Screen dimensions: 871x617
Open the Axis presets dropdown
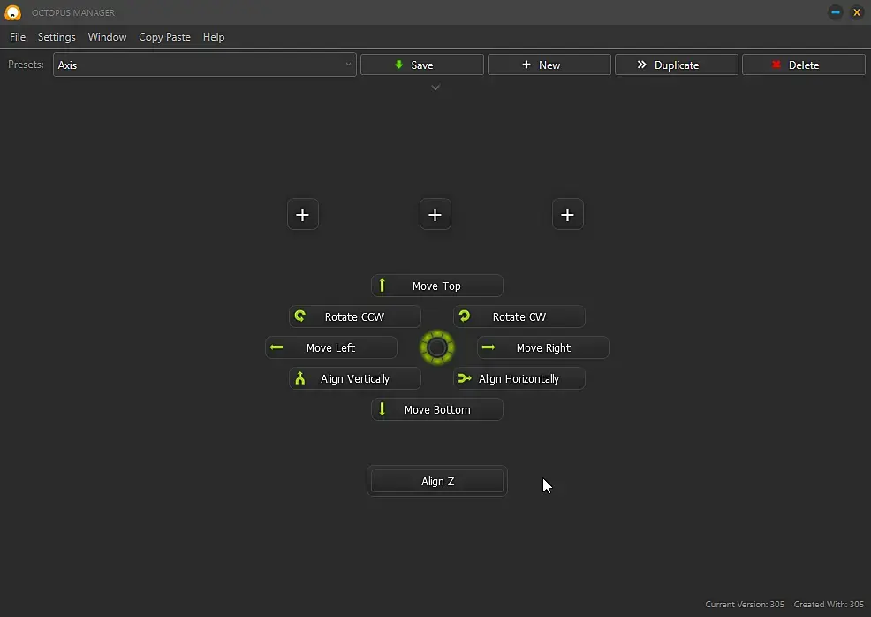click(x=204, y=65)
